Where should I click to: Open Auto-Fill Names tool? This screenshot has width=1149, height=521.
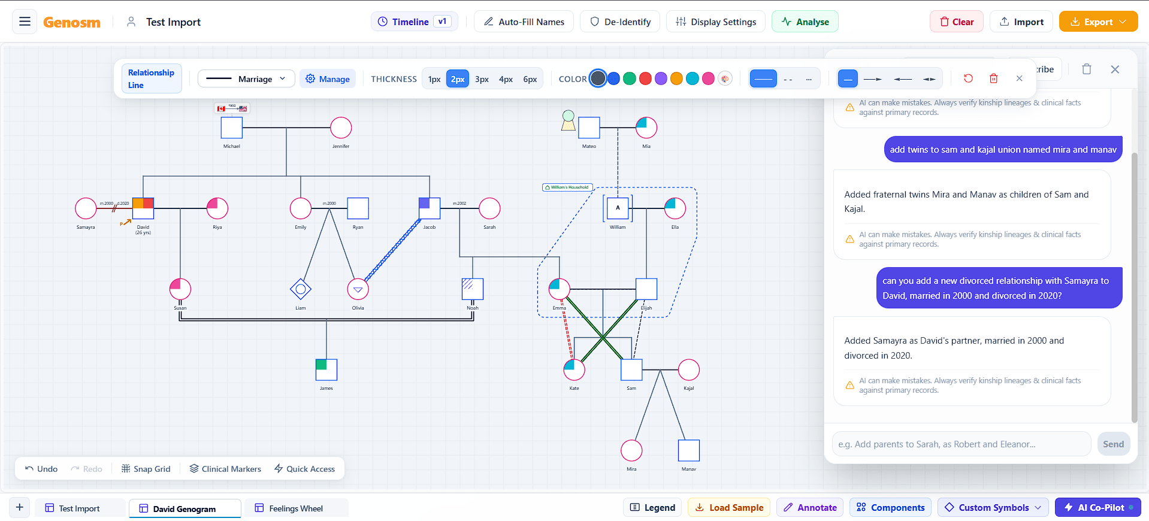[x=524, y=22]
